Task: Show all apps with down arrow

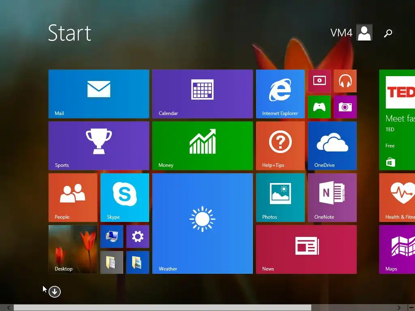Action: tap(55, 292)
